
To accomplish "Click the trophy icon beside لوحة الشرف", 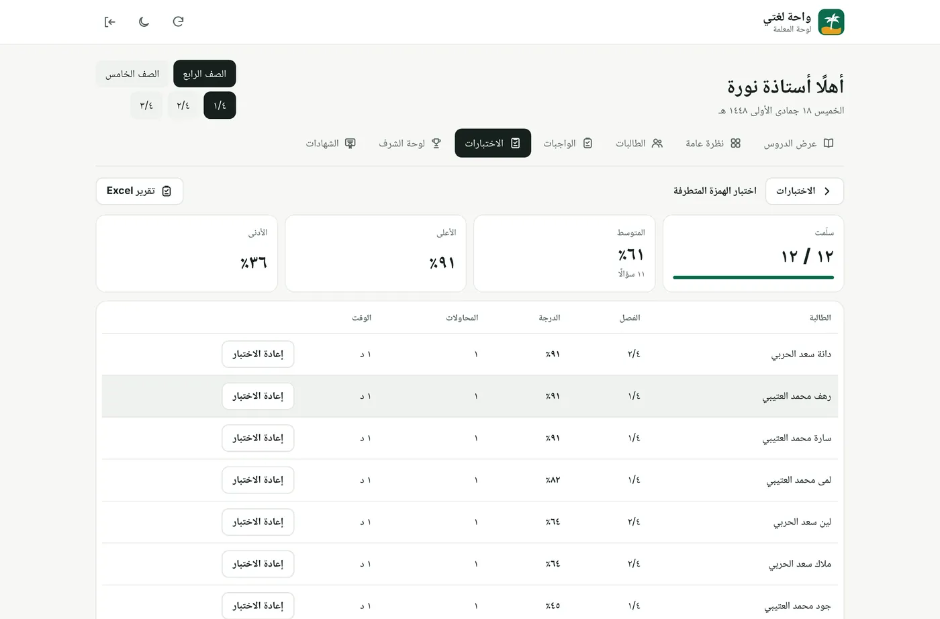I will point(436,143).
